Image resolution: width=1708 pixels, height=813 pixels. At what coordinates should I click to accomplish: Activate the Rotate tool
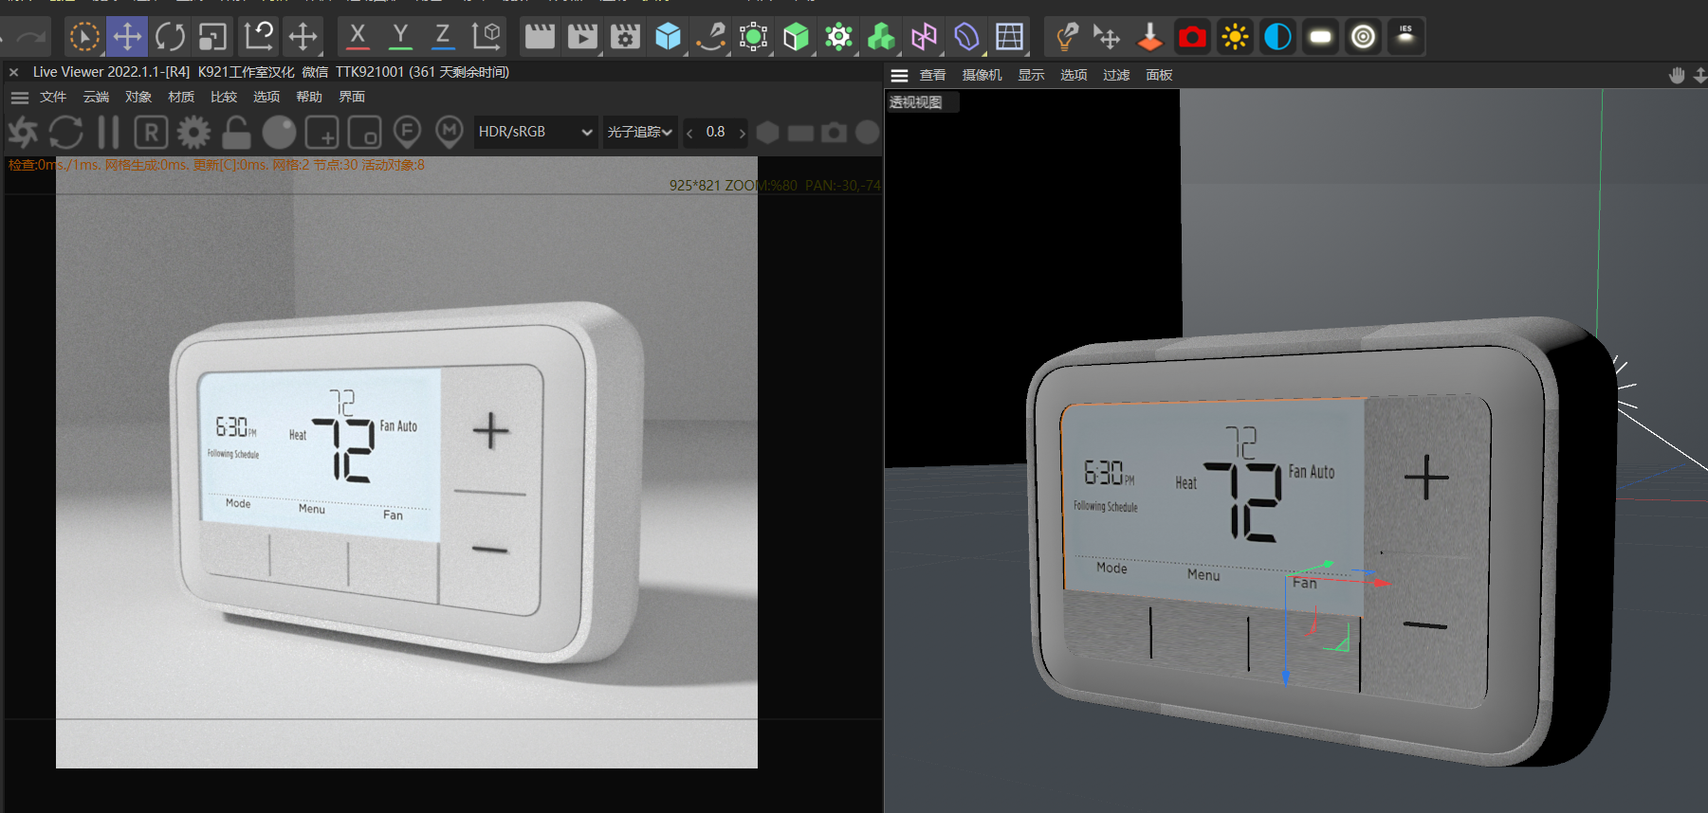(x=170, y=37)
